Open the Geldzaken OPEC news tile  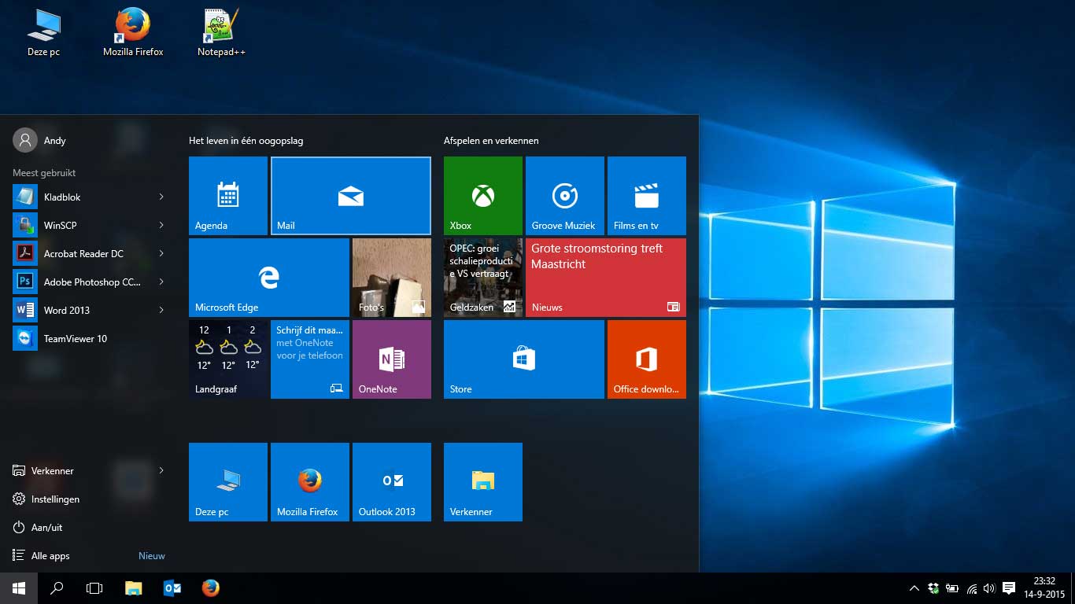[483, 278]
